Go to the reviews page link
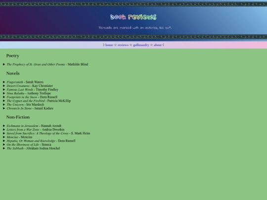 coord(123,45)
